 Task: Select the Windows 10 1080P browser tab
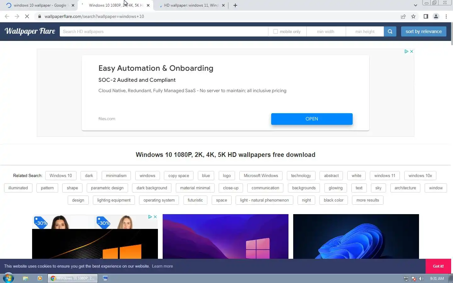pyautogui.click(x=116, y=5)
